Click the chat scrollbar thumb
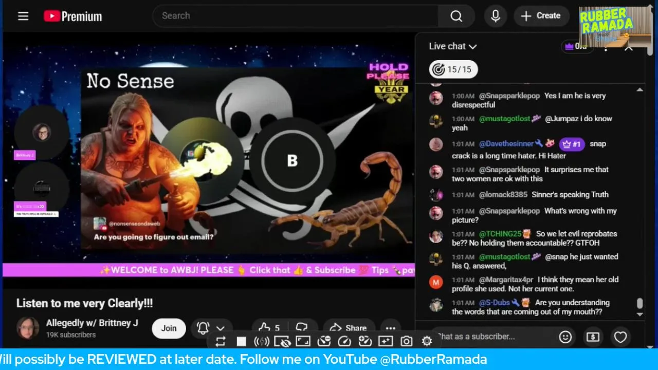 point(639,304)
